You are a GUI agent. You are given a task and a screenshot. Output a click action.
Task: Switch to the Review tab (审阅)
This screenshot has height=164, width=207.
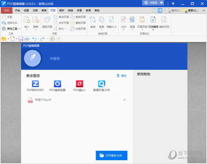click(x=88, y=10)
